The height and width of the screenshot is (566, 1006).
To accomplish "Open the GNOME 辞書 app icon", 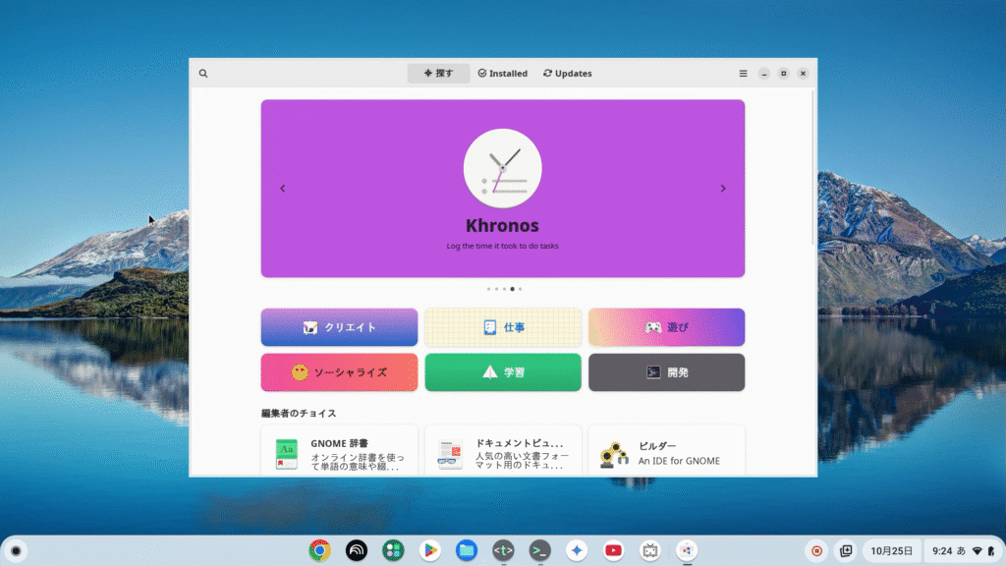I will coord(286,454).
